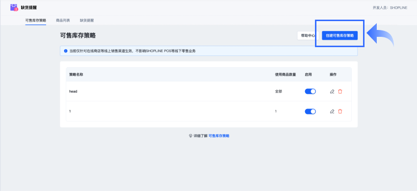The image size is (417, 191).
Task: Select the strategy name head
Action: (x=73, y=91)
